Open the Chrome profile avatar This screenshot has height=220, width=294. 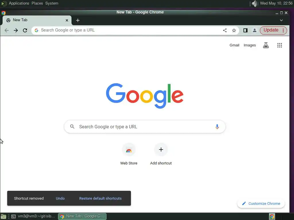point(254,30)
